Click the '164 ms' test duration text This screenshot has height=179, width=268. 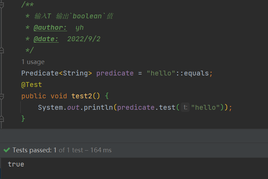coord(101,150)
